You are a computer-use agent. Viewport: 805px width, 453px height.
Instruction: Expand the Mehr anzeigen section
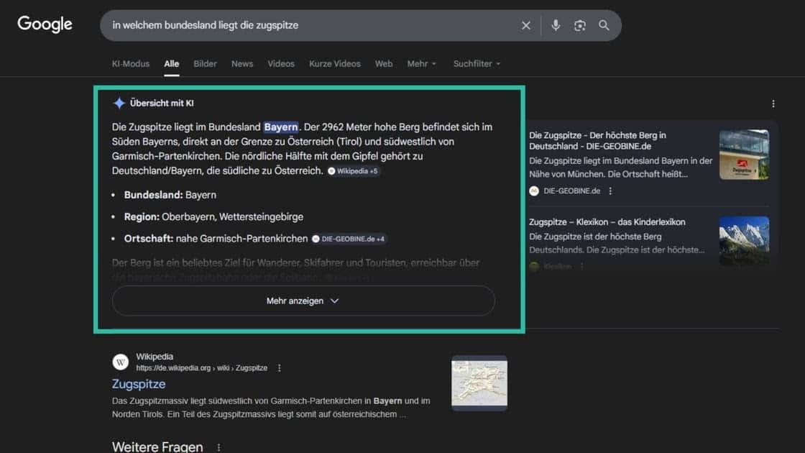point(302,301)
